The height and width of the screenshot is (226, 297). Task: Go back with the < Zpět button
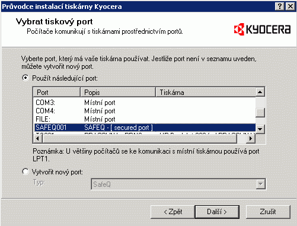click(173, 212)
